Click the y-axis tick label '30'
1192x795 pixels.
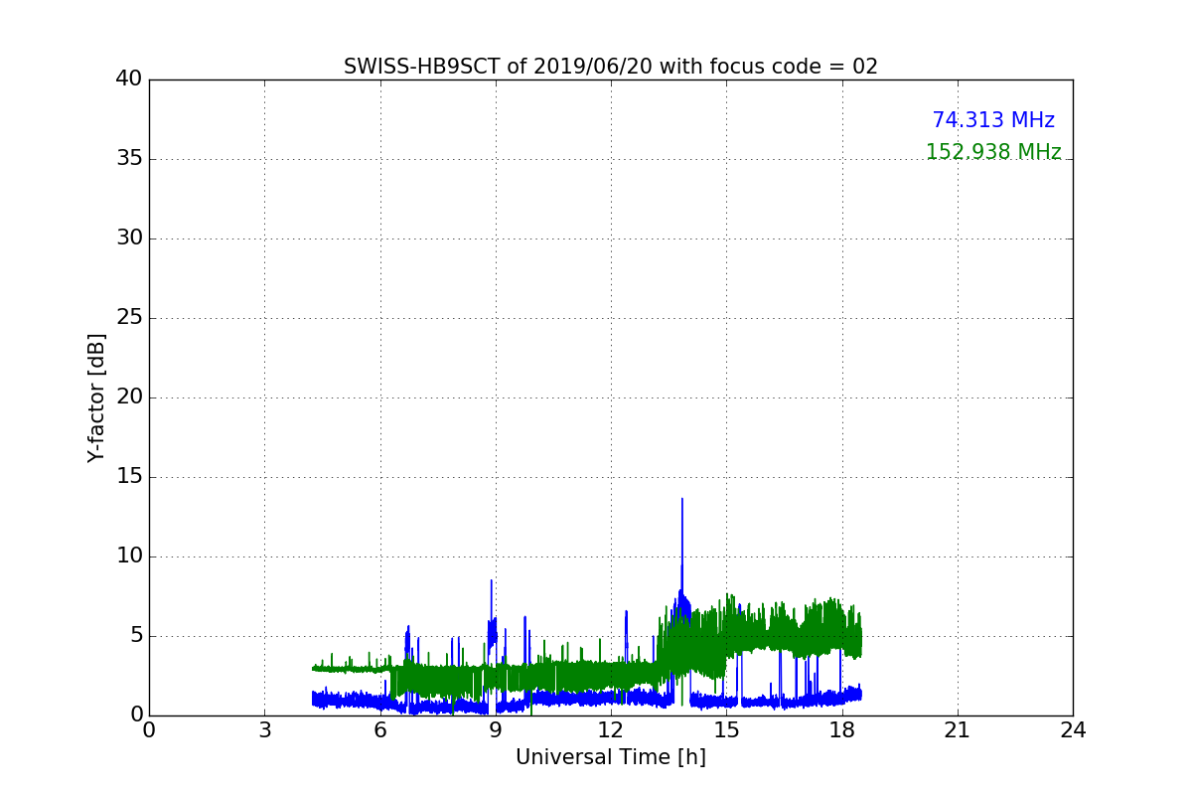(129, 238)
